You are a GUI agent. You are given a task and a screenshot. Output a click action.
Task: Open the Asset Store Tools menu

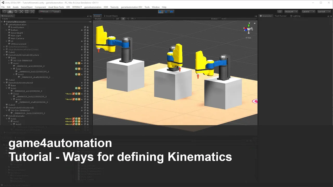click(x=56, y=7)
